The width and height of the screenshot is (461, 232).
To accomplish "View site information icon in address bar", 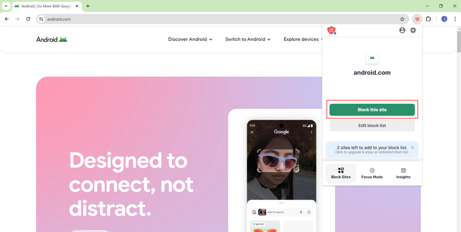I will point(41,19).
